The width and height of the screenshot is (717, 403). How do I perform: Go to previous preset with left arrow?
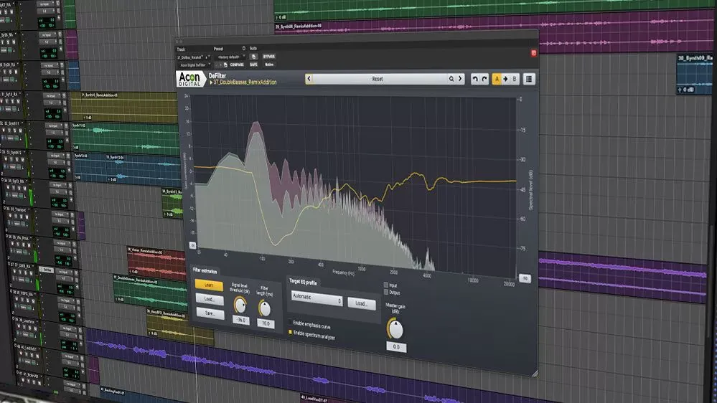pos(309,79)
